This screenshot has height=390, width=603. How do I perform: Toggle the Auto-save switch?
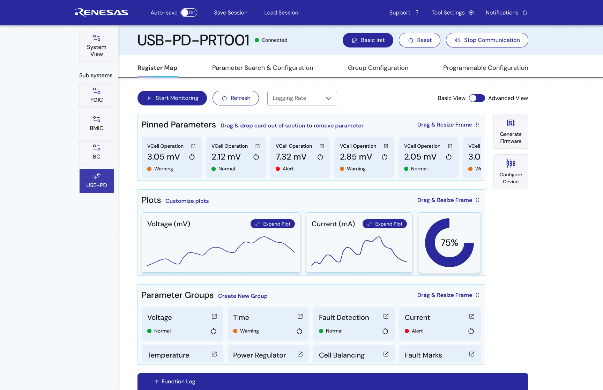coord(189,13)
